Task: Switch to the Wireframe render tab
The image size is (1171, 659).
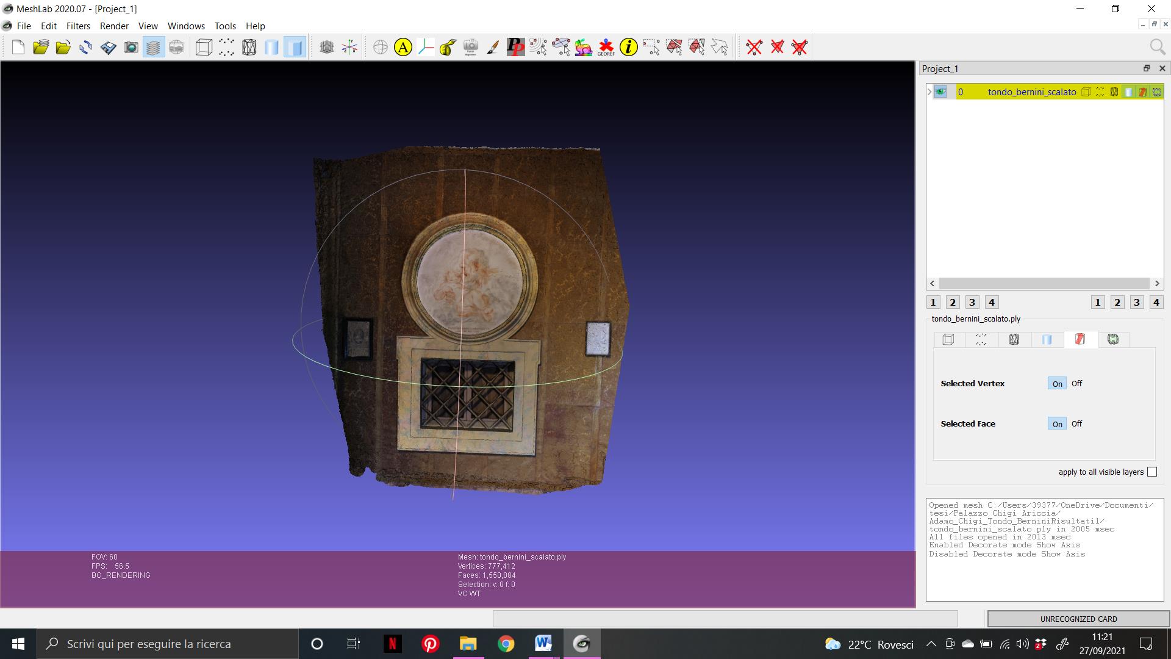Action: click(x=1014, y=340)
